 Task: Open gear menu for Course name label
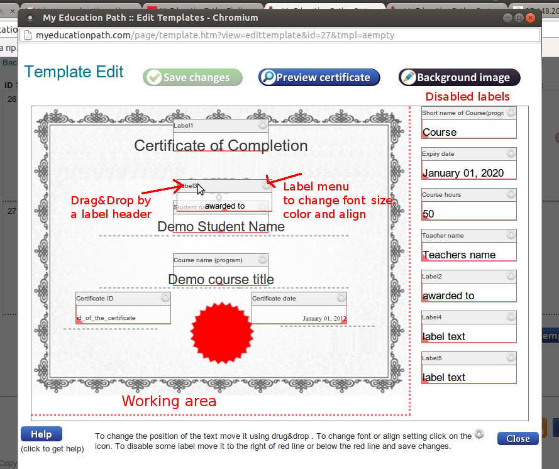coord(262,260)
